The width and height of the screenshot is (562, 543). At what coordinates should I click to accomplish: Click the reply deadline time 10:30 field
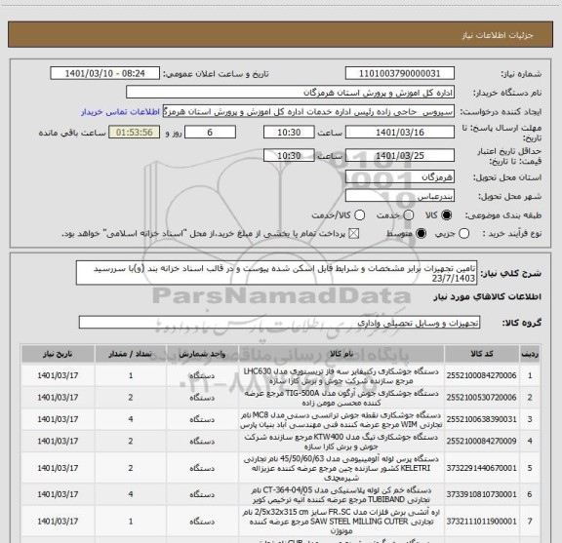click(x=289, y=133)
